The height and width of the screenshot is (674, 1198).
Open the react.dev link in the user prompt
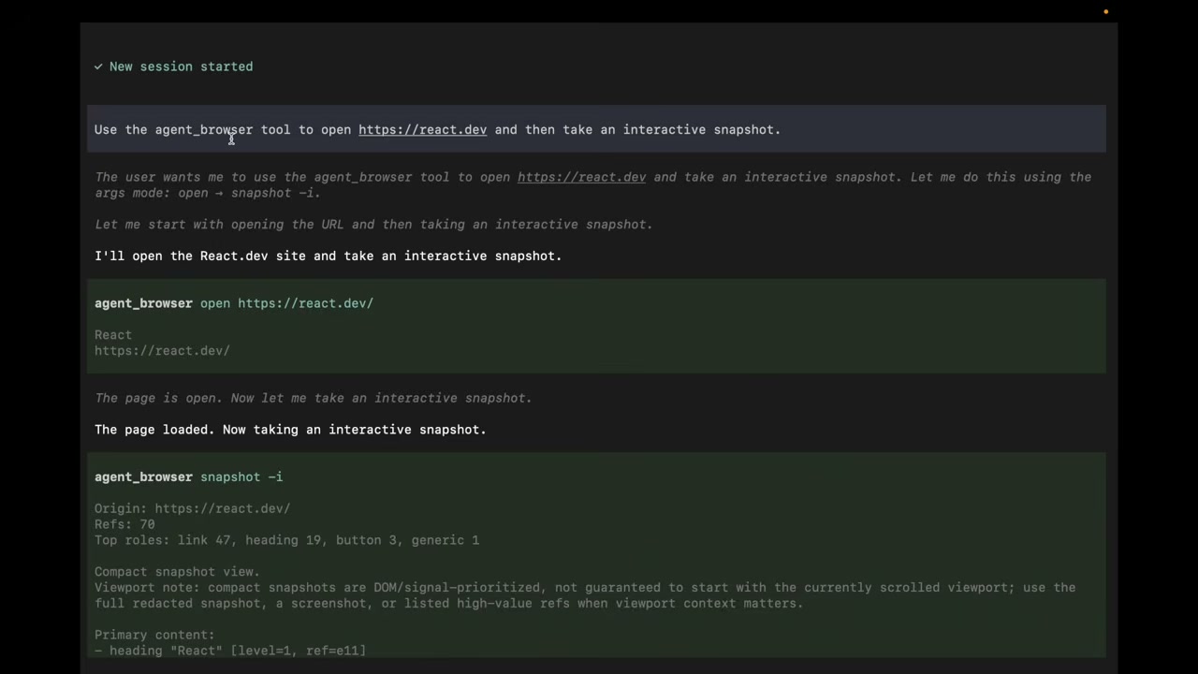pos(422,129)
